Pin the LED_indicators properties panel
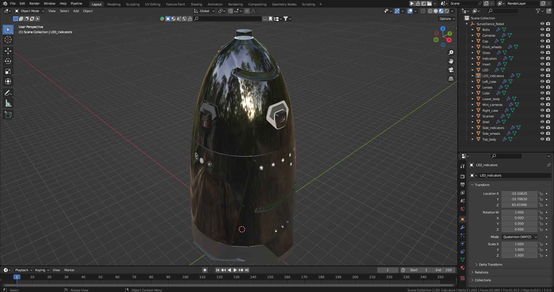 [x=549, y=165]
